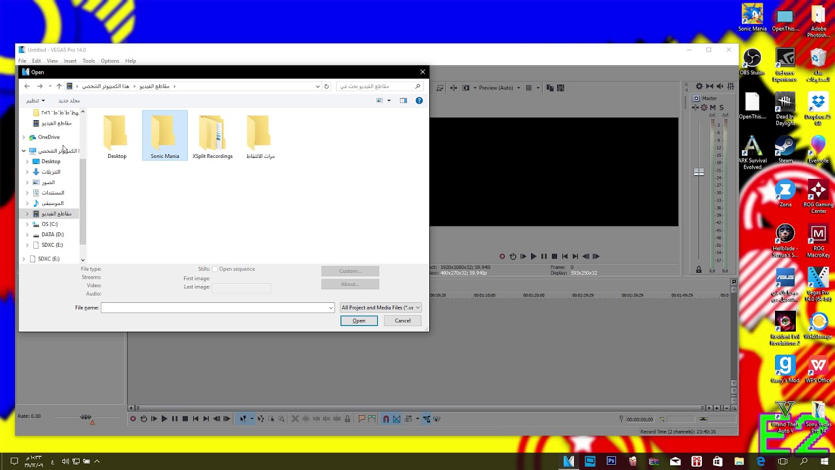Open the Insert menu
Viewport: 835px width, 470px height.
click(x=70, y=61)
